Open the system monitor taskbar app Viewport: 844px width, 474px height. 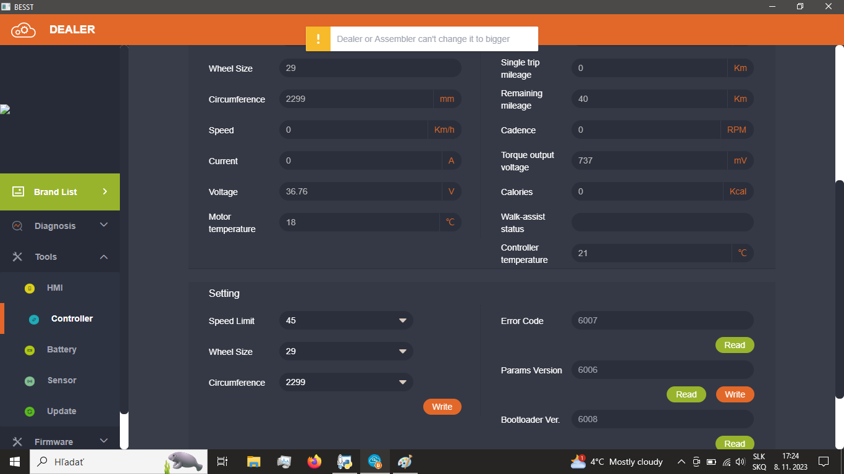point(284,462)
